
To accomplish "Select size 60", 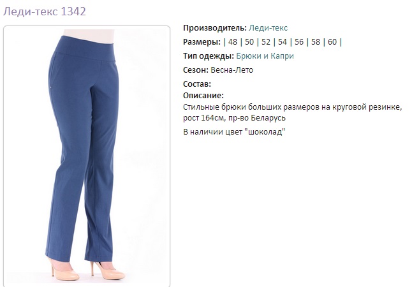I will [x=332, y=42].
